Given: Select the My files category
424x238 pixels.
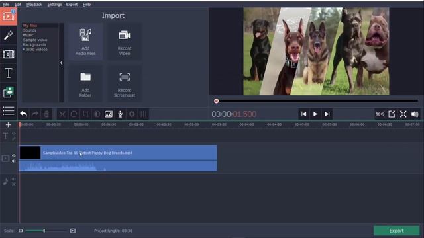Looking at the screenshot, I should pos(30,26).
